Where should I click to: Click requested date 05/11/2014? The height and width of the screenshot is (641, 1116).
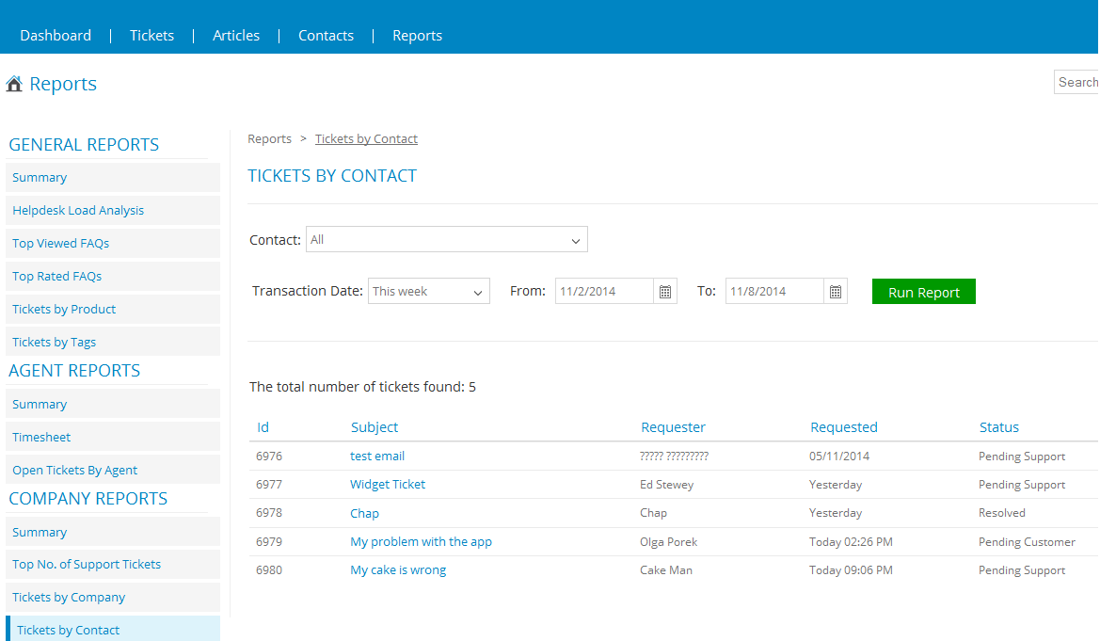(x=839, y=456)
